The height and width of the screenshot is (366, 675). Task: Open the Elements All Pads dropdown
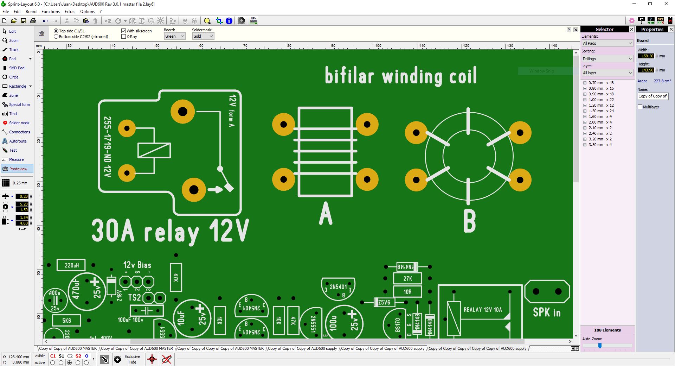click(607, 43)
